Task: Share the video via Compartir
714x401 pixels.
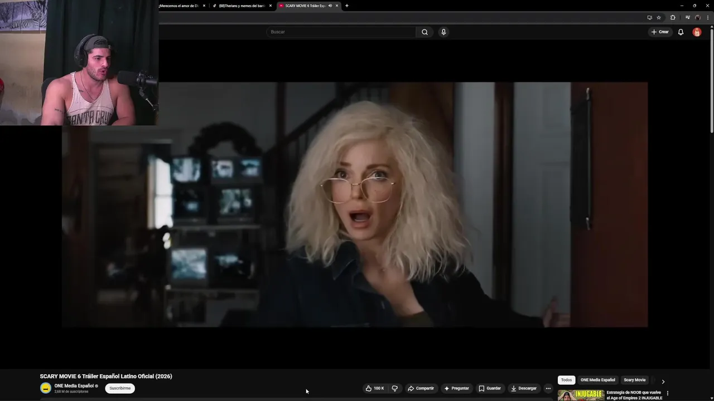Action: coord(421,388)
